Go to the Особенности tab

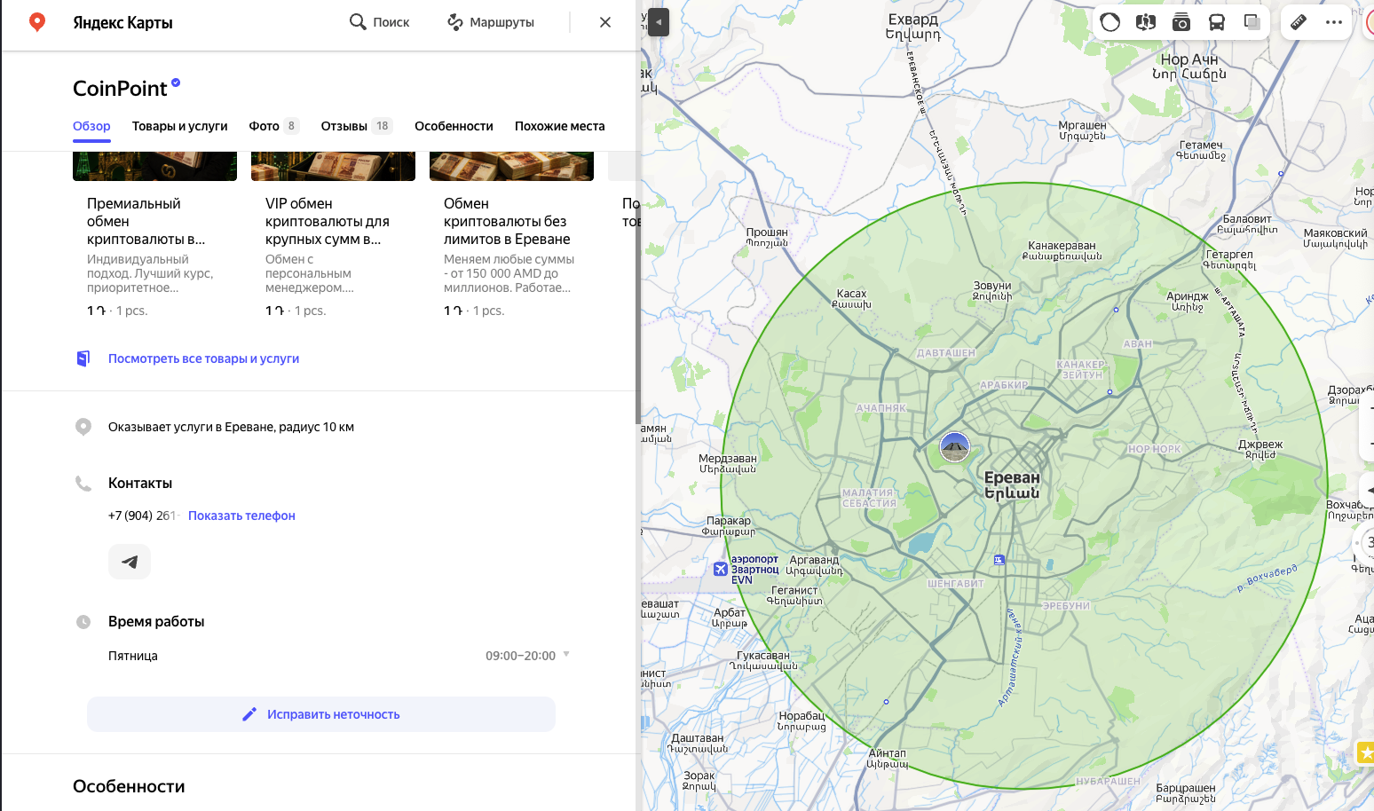tap(454, 126)
